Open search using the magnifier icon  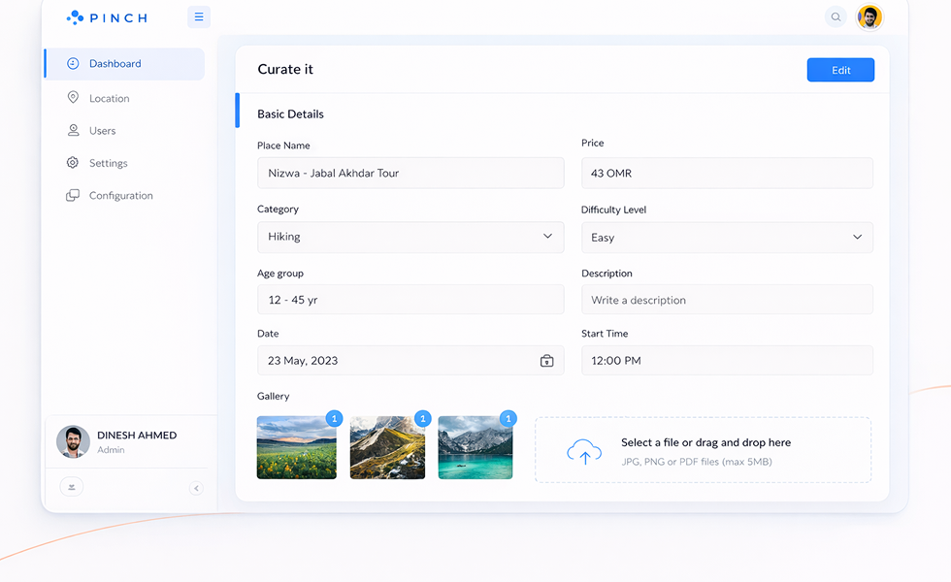click(835, 16)
